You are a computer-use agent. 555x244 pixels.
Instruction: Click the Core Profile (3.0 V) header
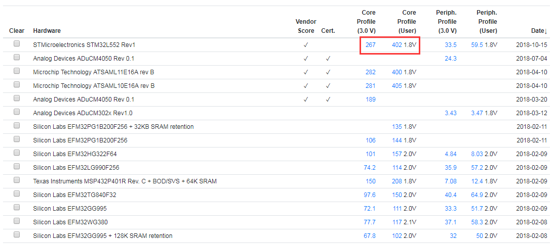pos(366,22)
